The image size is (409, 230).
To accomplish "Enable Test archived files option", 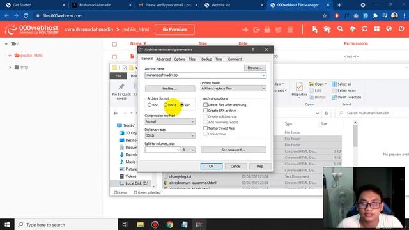I will (x=206, y=128).
